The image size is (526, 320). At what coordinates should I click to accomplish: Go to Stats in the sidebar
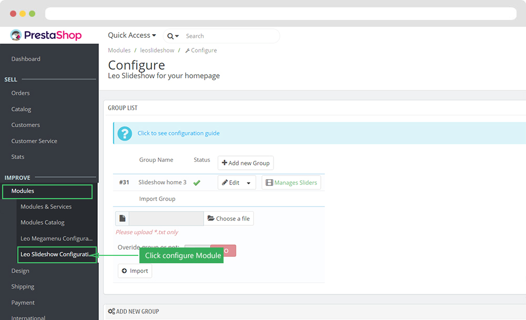pos(18,157)
